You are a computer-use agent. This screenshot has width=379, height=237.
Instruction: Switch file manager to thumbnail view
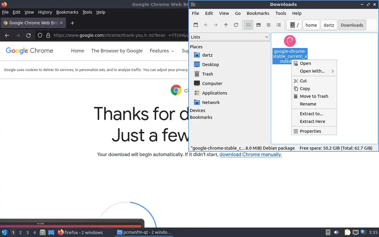pyautogui.click(x=258, y=25)
